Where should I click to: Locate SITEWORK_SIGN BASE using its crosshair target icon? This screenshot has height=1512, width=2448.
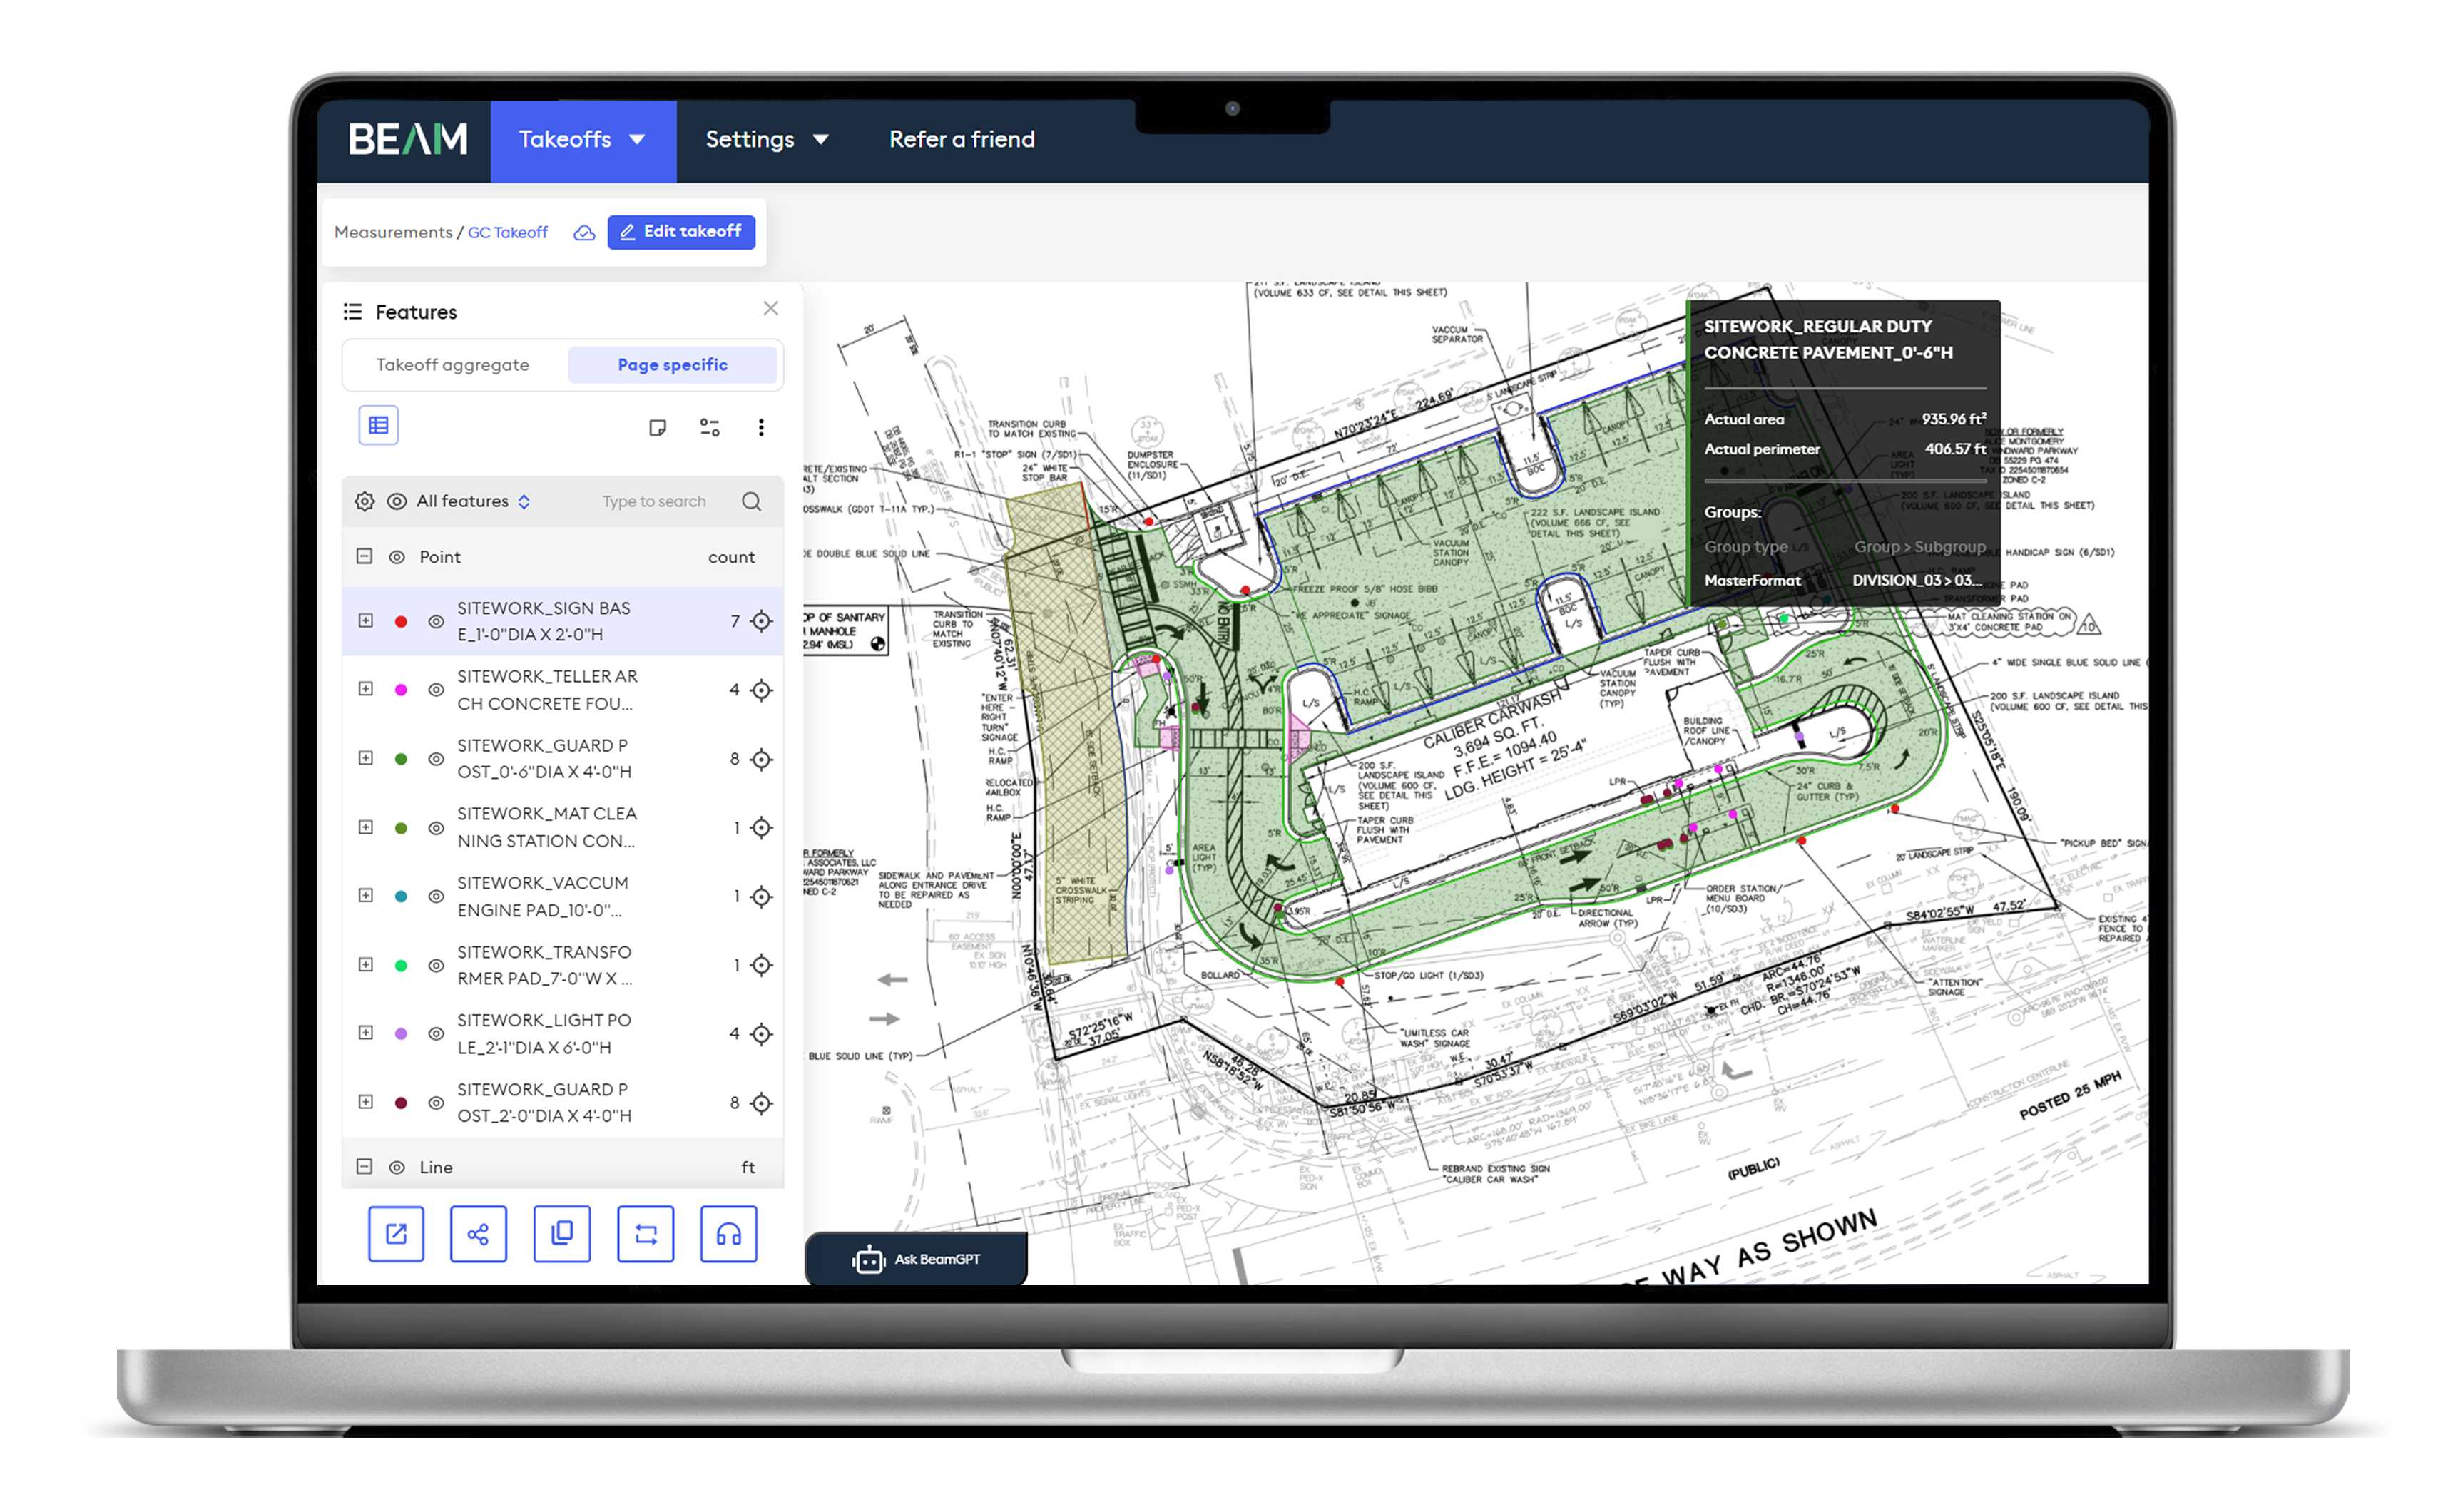pos(761,621)
